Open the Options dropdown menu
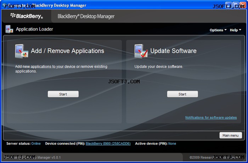 (x=218, y=30)
